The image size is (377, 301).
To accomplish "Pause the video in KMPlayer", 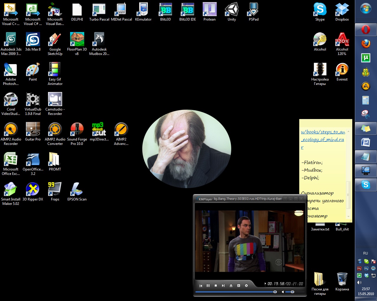I will pos(208,285).
